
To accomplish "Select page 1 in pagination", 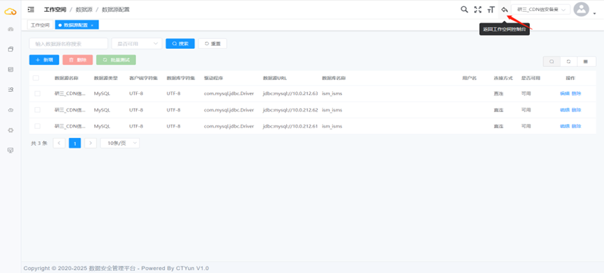I will 75,143.
